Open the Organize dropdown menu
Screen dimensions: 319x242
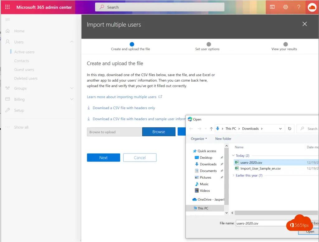(x=199, y=139)
